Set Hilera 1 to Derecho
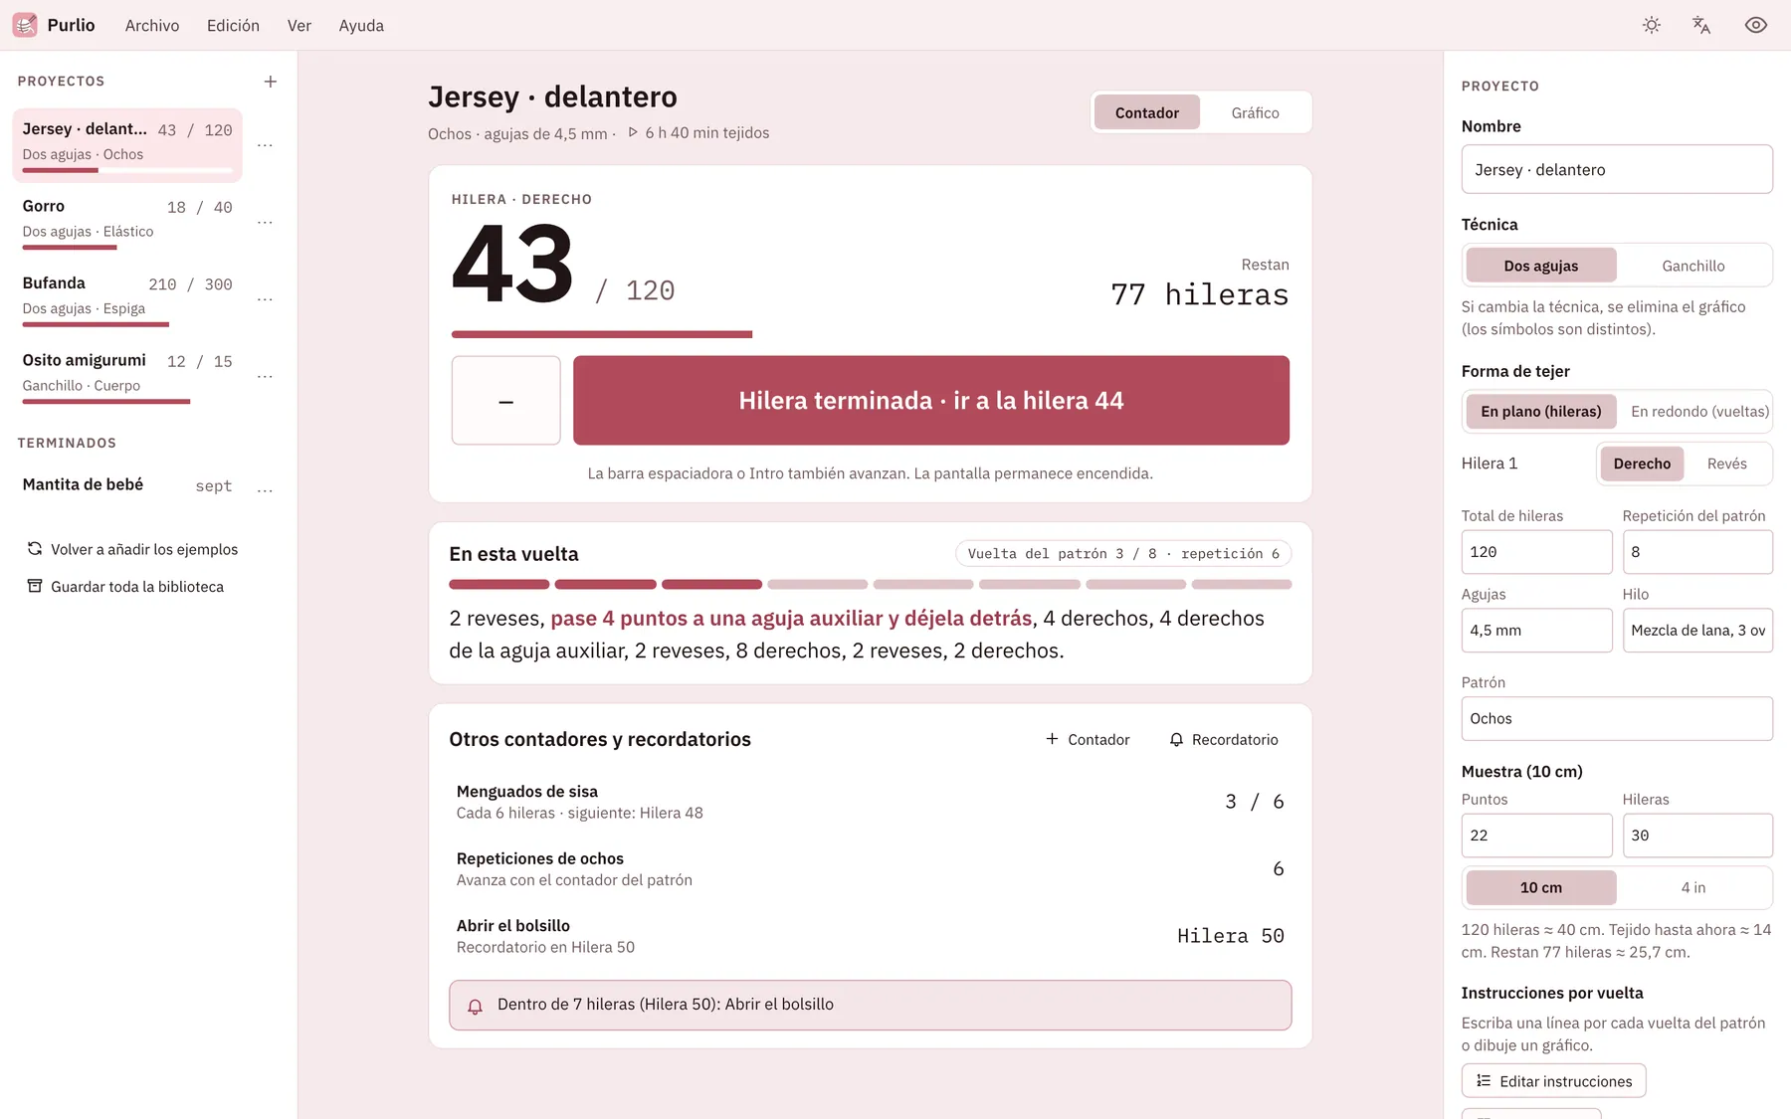 point(1642,464)
